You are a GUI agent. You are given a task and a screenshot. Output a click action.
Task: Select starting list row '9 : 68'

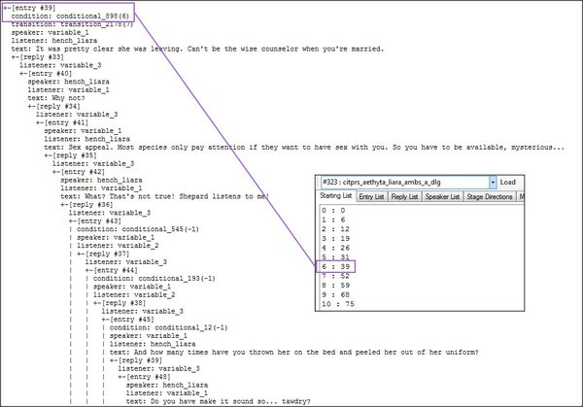click(x=335, y=294)
